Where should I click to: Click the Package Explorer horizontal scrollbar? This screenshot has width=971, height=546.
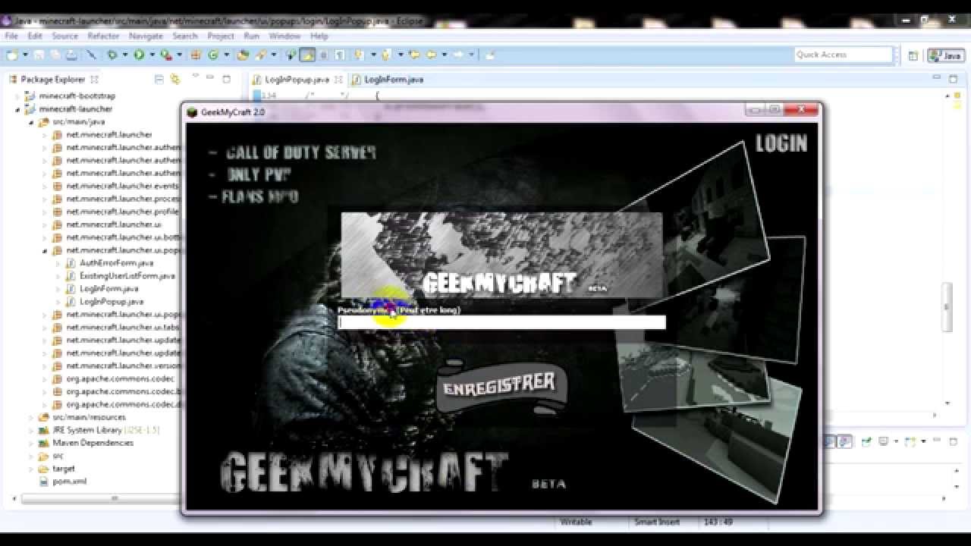coord(114,498)
